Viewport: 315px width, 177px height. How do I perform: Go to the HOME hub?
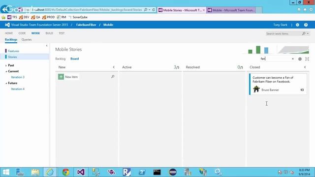pyautogui.click(x=9, y=33)
